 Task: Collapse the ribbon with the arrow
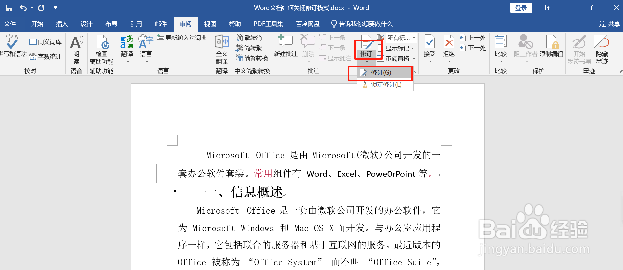(621, 71)
